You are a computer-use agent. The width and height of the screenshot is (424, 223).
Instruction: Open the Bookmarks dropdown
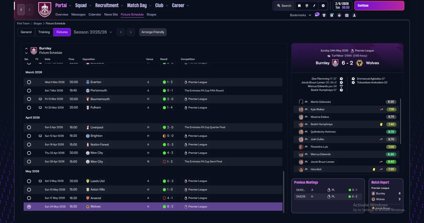coord(300,15)
